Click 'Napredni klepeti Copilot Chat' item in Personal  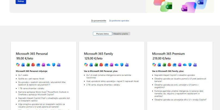click(x=44, y=99)
